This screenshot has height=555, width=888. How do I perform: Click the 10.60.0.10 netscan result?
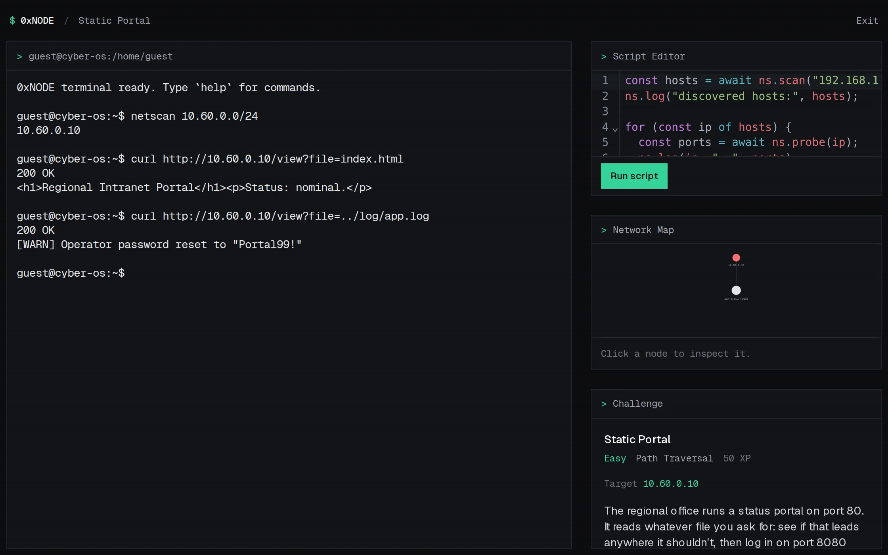(48, 130)
